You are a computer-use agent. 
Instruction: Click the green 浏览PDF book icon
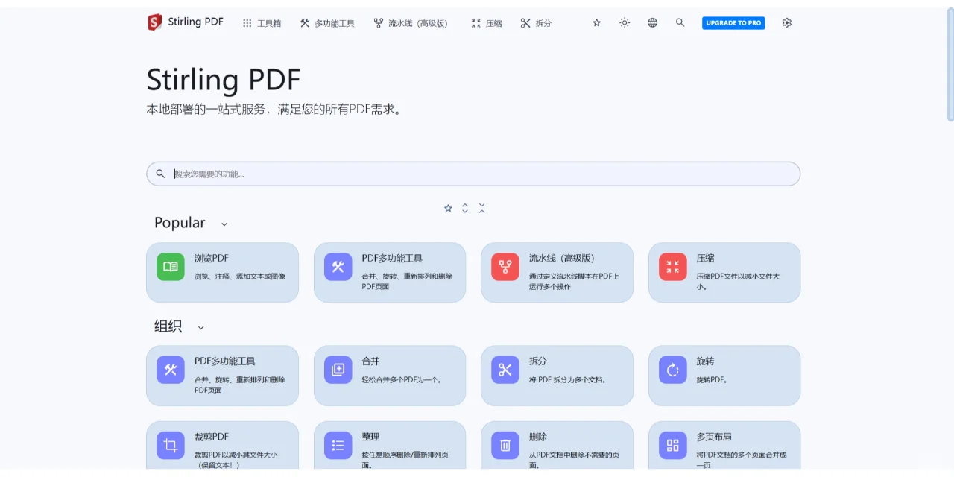(171, 267)
